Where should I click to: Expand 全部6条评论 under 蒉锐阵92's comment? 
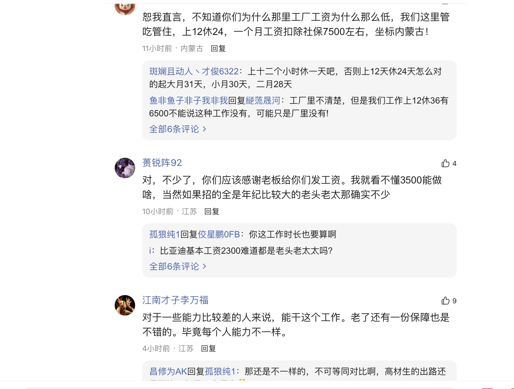pyautogui.click(x=175, y=266)
